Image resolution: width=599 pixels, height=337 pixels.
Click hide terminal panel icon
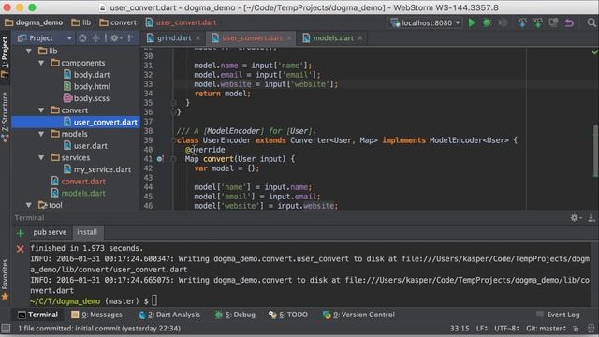pyautogui.click(x=592, y=218)
